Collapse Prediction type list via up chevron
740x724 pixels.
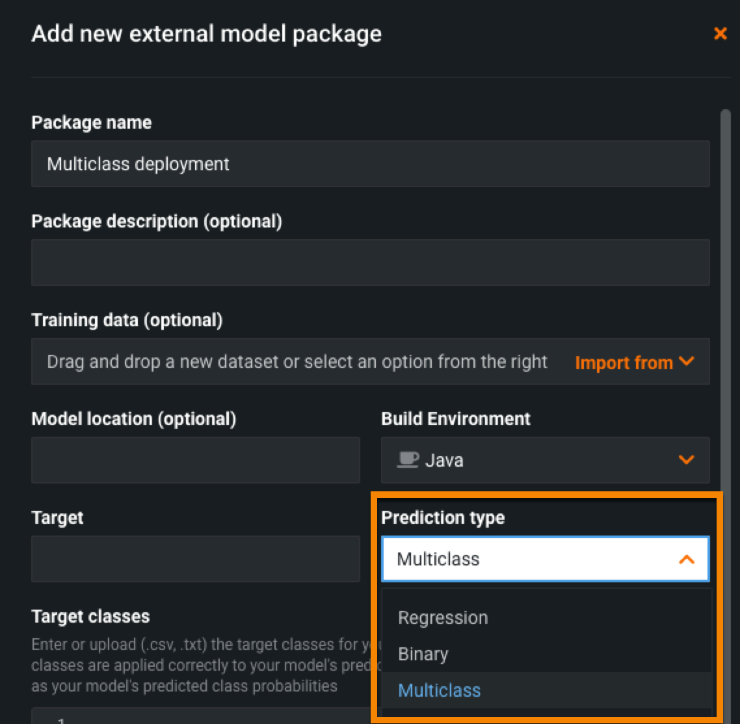click(x=686, y=559)
